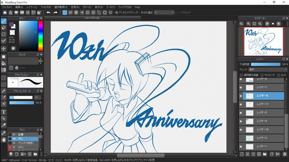Click zoom out icon in Navigator

click(260, 24)
